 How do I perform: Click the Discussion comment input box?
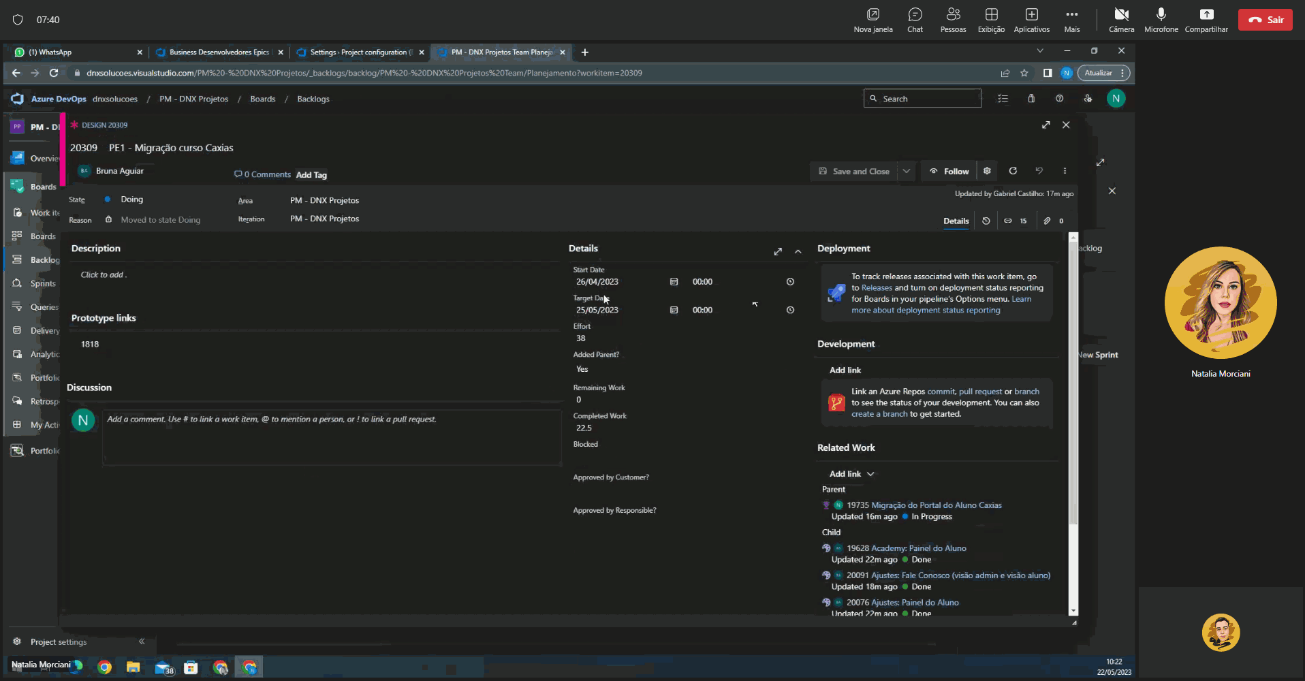tap(332, 437)
